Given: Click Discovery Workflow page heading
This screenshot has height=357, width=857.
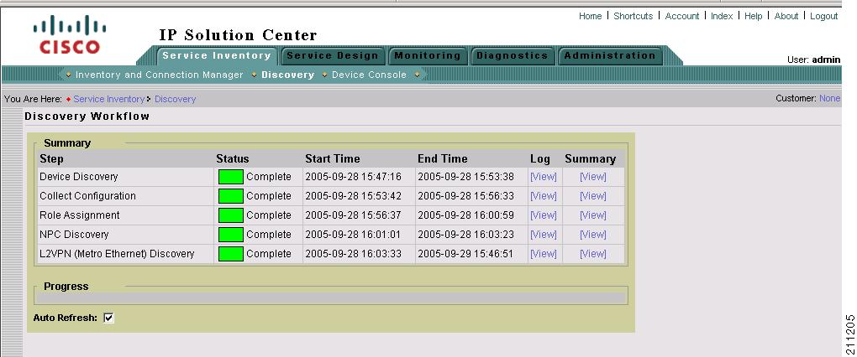Looking at the screenshot, I should pyautogui.click(x=87, y=116).
